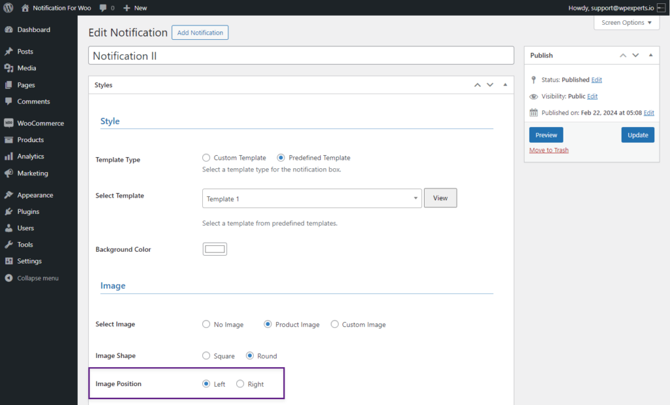Click the Posts pin icon

(x=9, y=51)
